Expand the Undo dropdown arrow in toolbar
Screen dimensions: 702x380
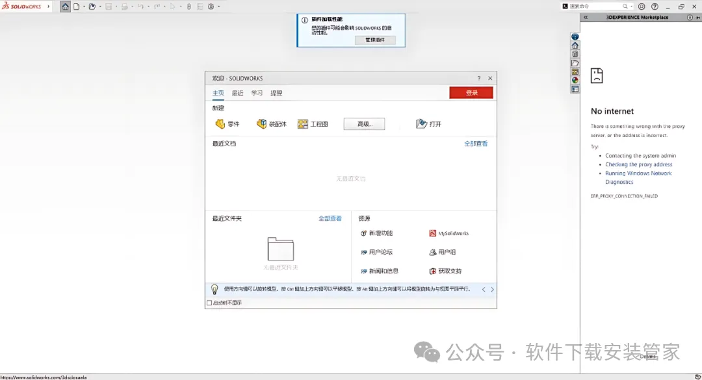[148, 6]
